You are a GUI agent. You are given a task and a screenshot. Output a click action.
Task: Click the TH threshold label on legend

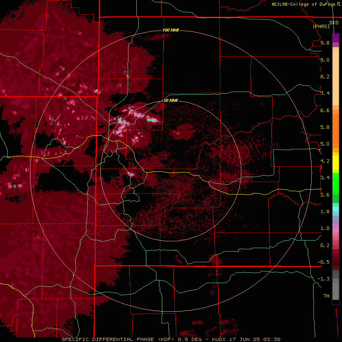click(326, 296)
